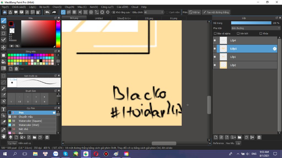Image resolution: width=282 pixels, height=158 pixels.
Task: Open the Kiểm soát cọ tab
Action: 25,143
